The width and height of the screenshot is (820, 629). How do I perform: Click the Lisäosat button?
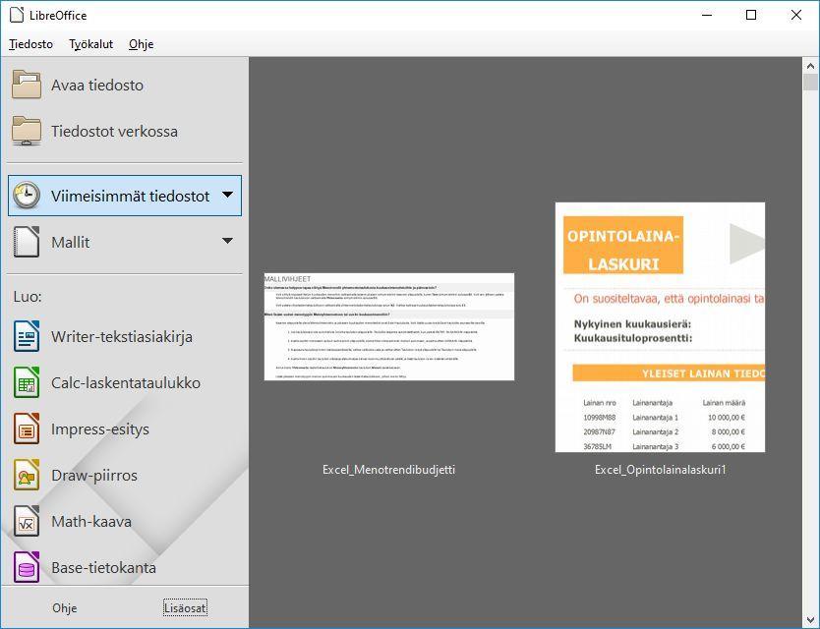pyautogui.click(x=185, y=608)
